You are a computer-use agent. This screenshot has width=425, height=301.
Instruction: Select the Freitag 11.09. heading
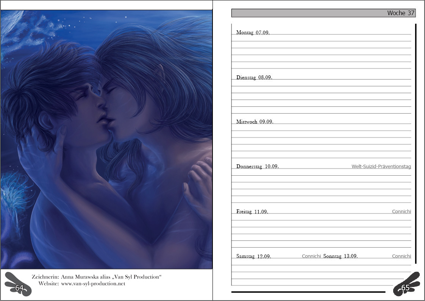[x=252, y=212]
